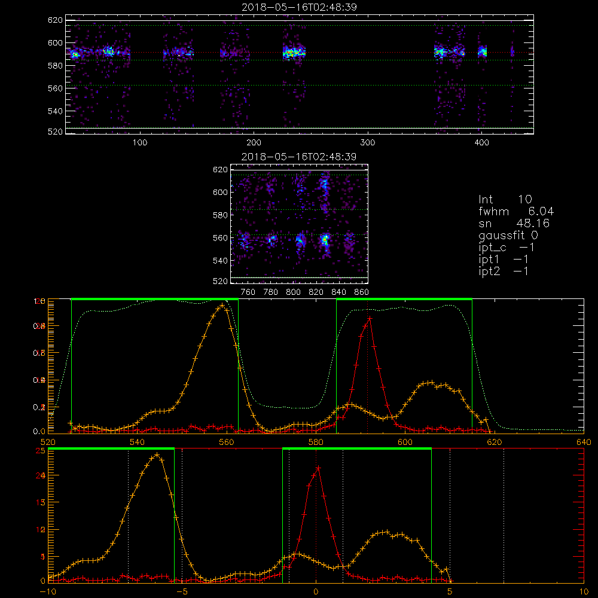Click the -10 label on bottom plot axis
598x598 pixels.
coord(48,591)
